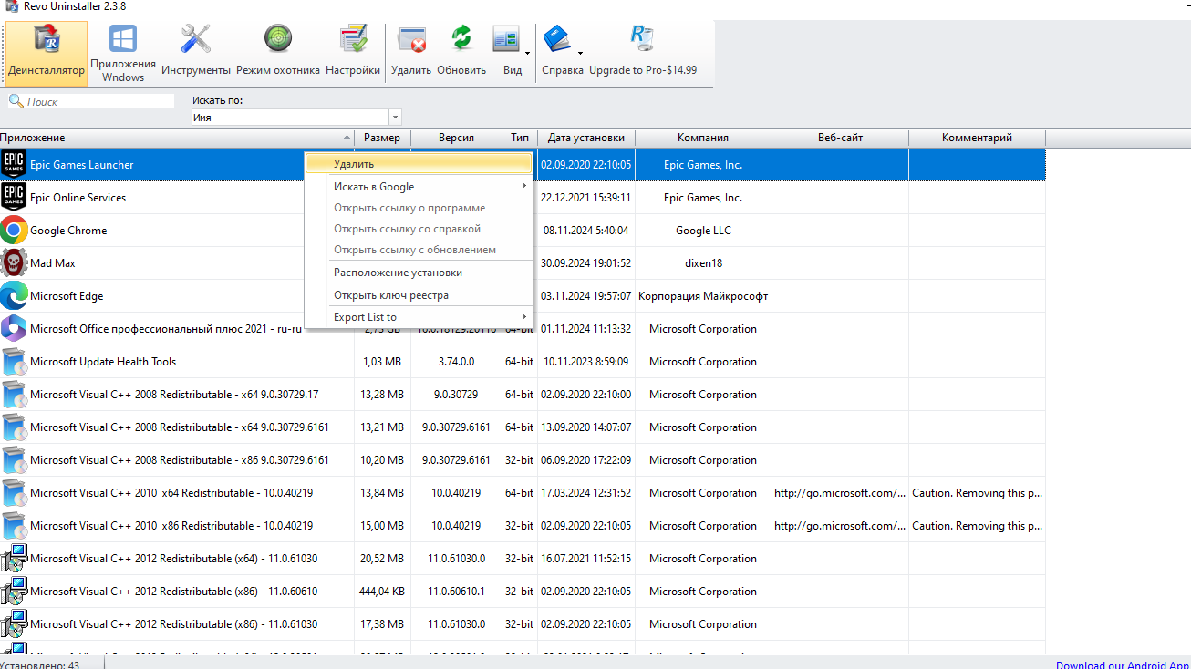The image size is (1191, 669).
Task: Sort list by Веб-сайт column
Action: pos(840,138)
